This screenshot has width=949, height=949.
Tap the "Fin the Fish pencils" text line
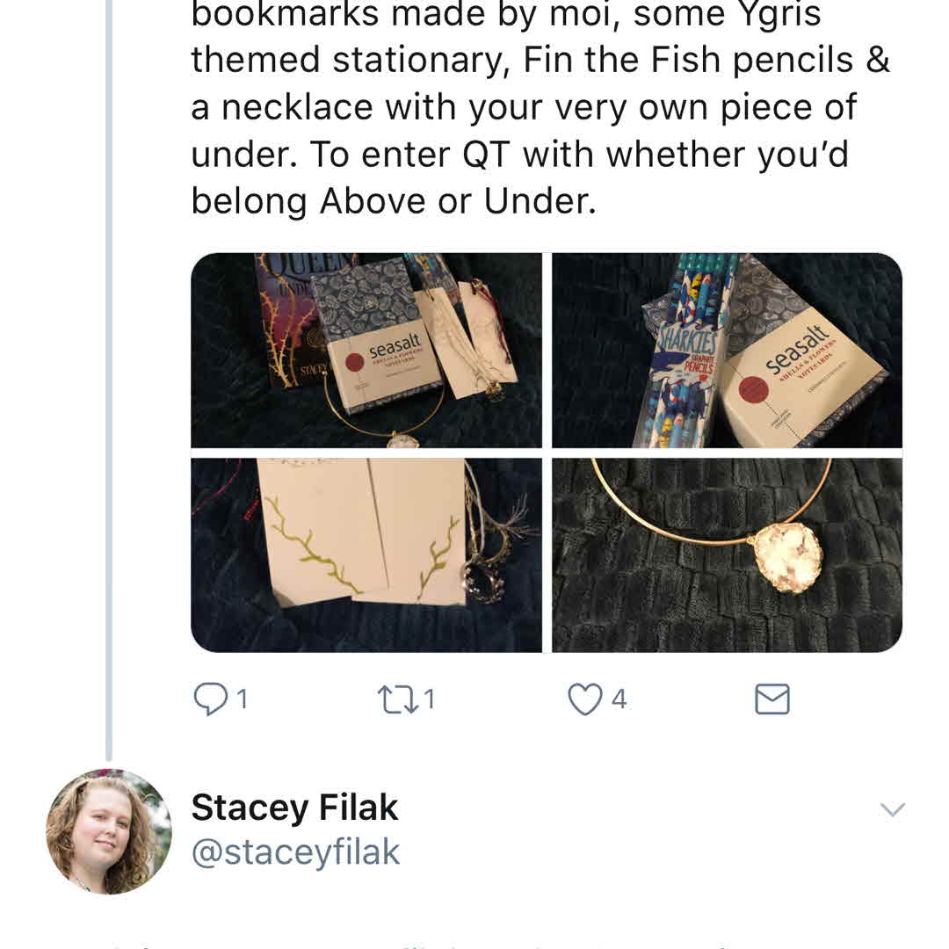tap(540, 60)
